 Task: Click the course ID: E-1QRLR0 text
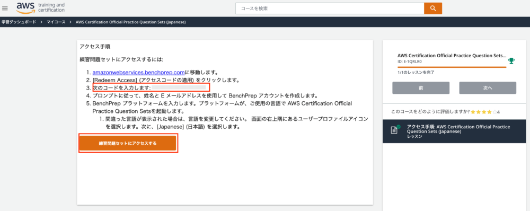(x=410, y=61)
